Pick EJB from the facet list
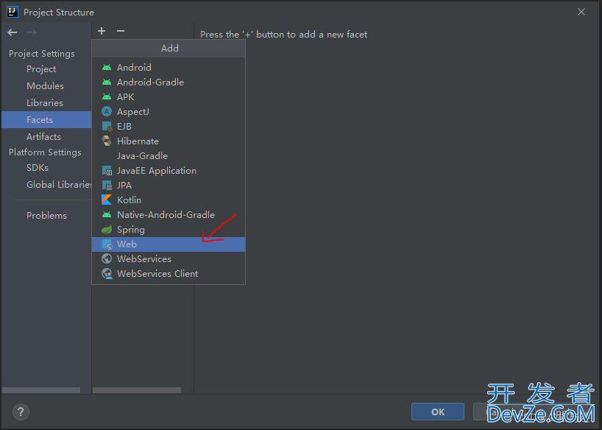Screen dimensions: 602x430 pos(169,126)
